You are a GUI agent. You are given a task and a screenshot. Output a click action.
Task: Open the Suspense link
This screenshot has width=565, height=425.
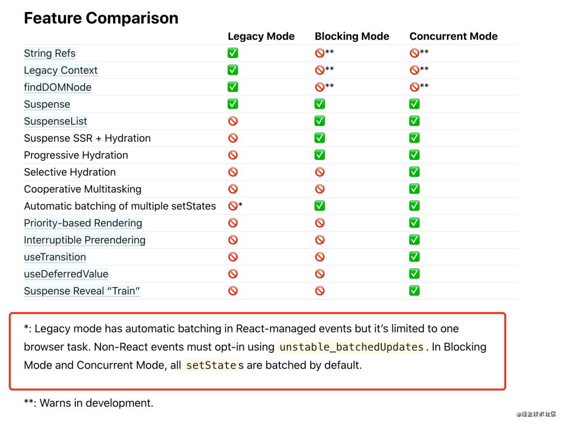(x=47, y=104)
